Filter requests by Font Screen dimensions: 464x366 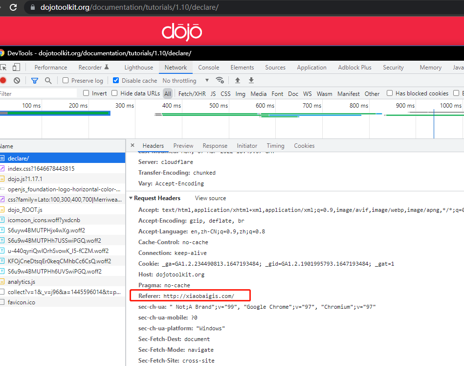(277, 94)
